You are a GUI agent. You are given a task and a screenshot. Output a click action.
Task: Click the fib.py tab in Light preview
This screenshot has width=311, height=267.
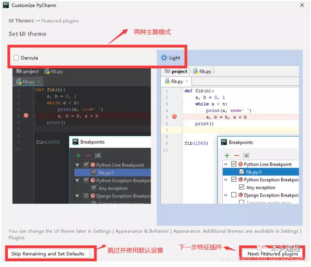pyautogui.click(x=177, y=82)
